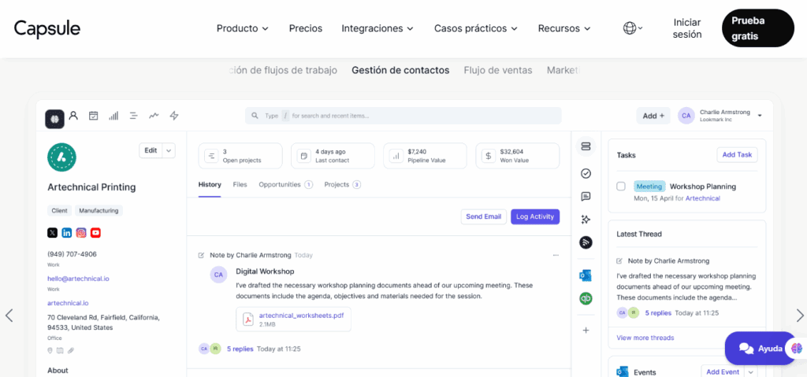
Task: Expand the Producto menu
Action: point(243,28)
